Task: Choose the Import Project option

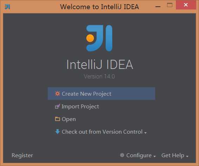Action: 80,107
